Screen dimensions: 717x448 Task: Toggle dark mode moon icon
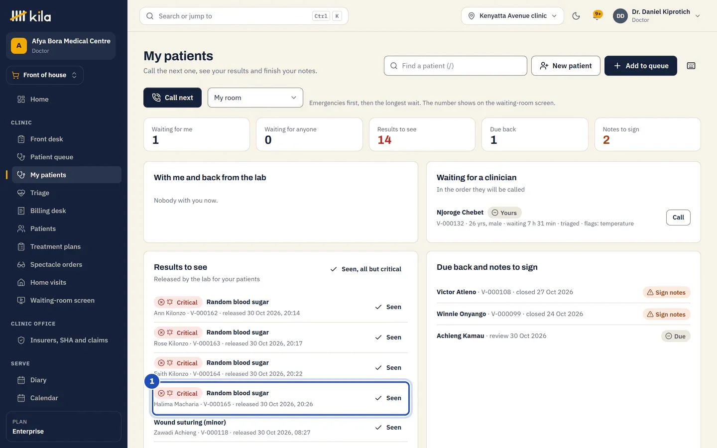pos(576,16)
